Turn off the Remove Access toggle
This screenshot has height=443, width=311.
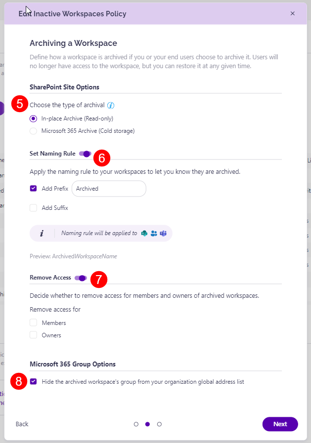click(x=81, y=279)
